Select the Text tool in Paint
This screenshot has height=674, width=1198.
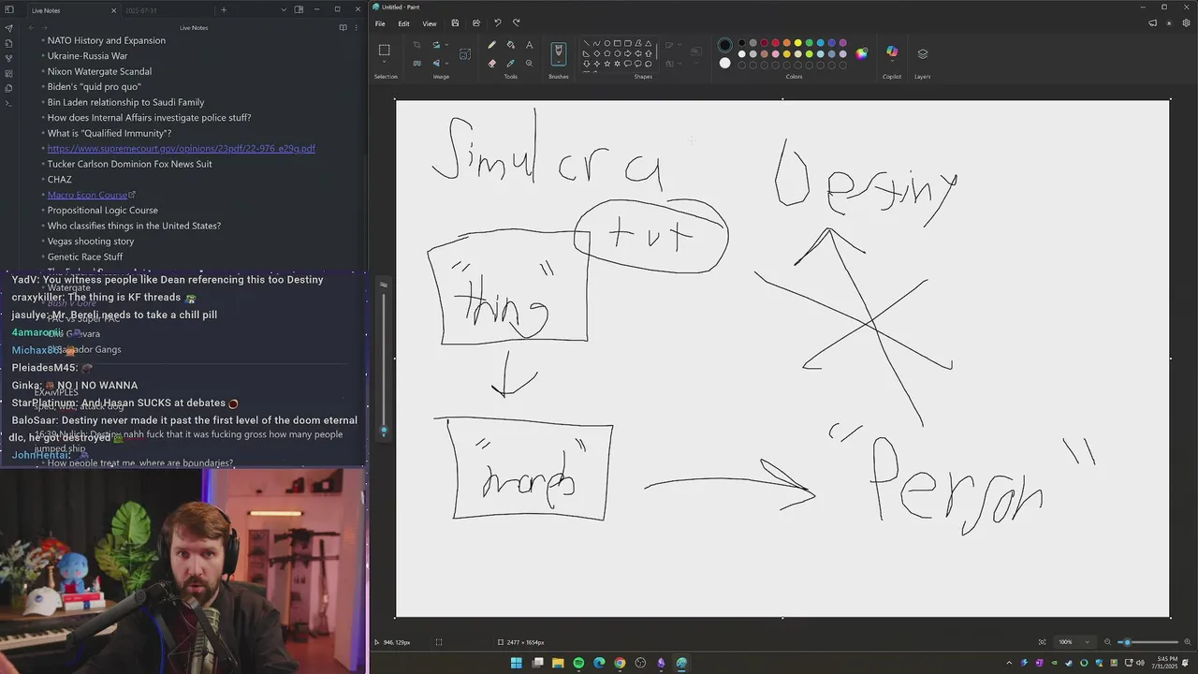pos(529,45)
